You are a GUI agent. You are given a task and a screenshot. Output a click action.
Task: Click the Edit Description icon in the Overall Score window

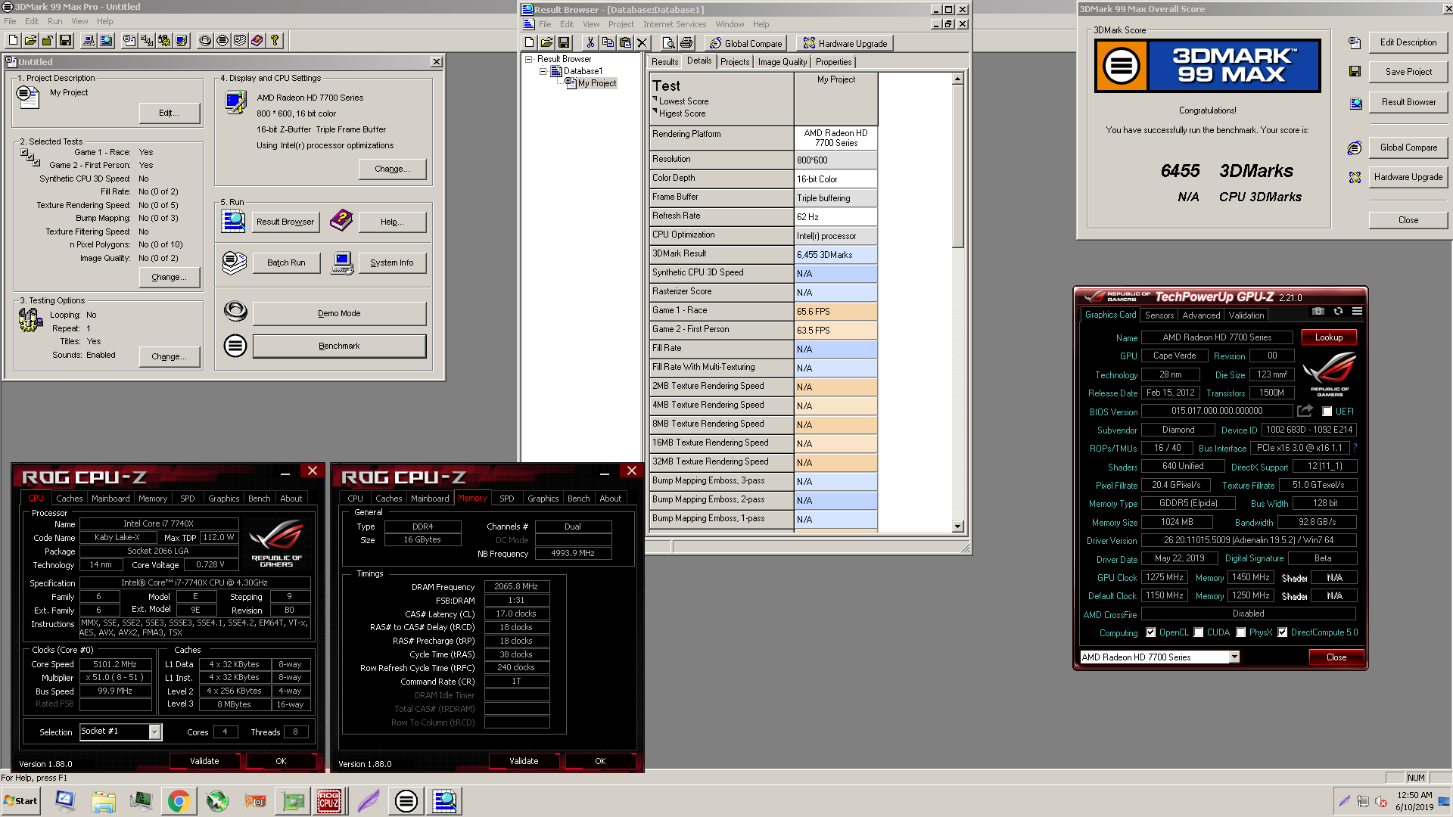coord(1355,43)
